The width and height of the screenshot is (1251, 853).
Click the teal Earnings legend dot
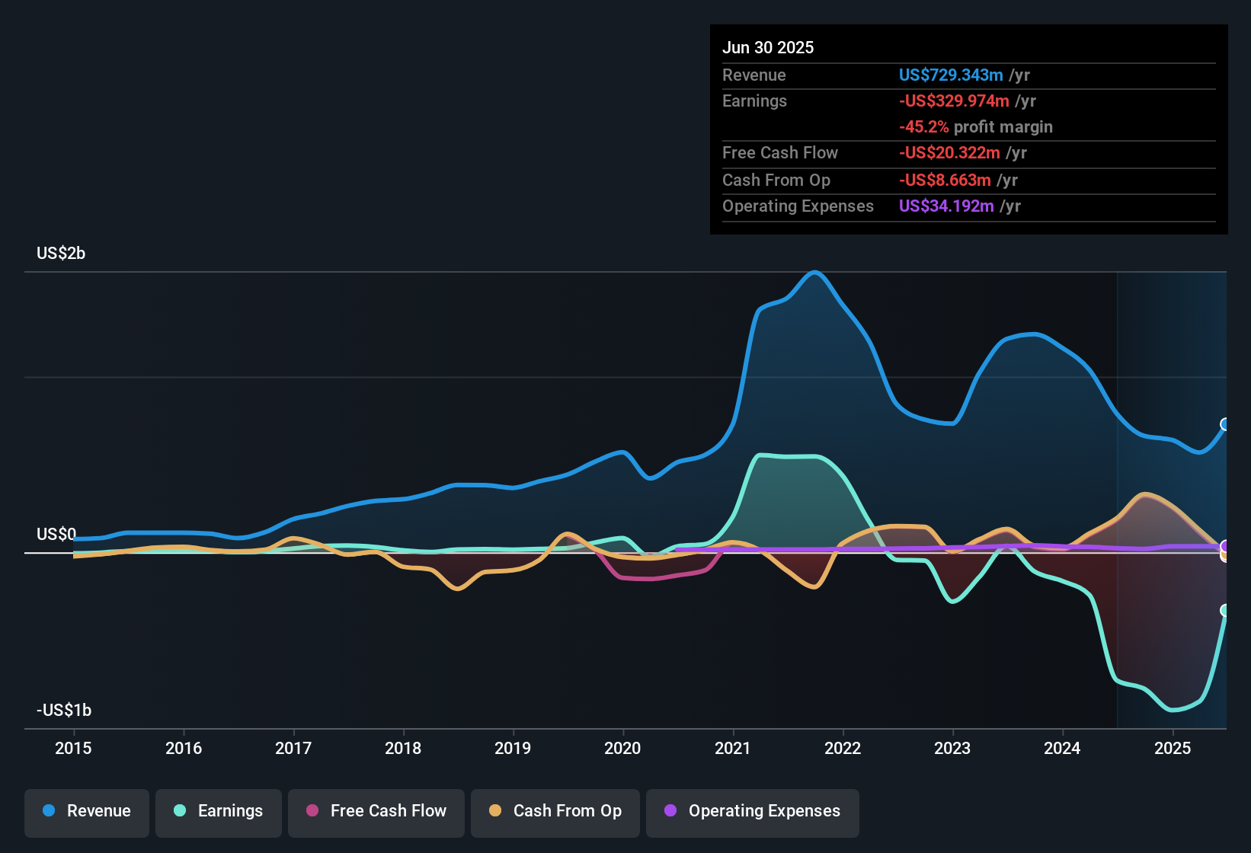(x=179, y=811)
